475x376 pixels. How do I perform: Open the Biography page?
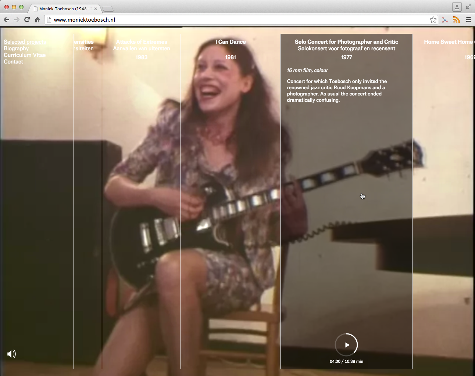tap(16, 48)
